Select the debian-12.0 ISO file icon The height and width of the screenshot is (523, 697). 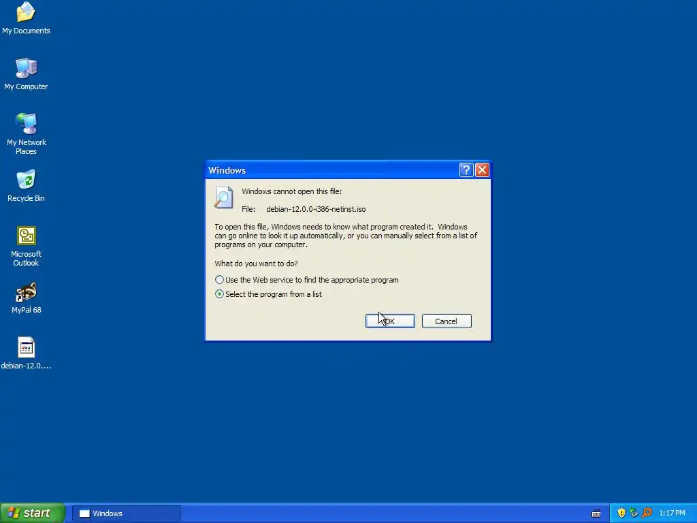point(26,353)
